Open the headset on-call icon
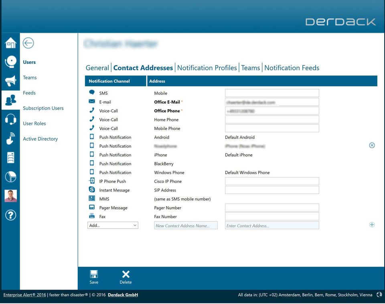This screenshot has width=385, height=304. [x=10, y=119]
